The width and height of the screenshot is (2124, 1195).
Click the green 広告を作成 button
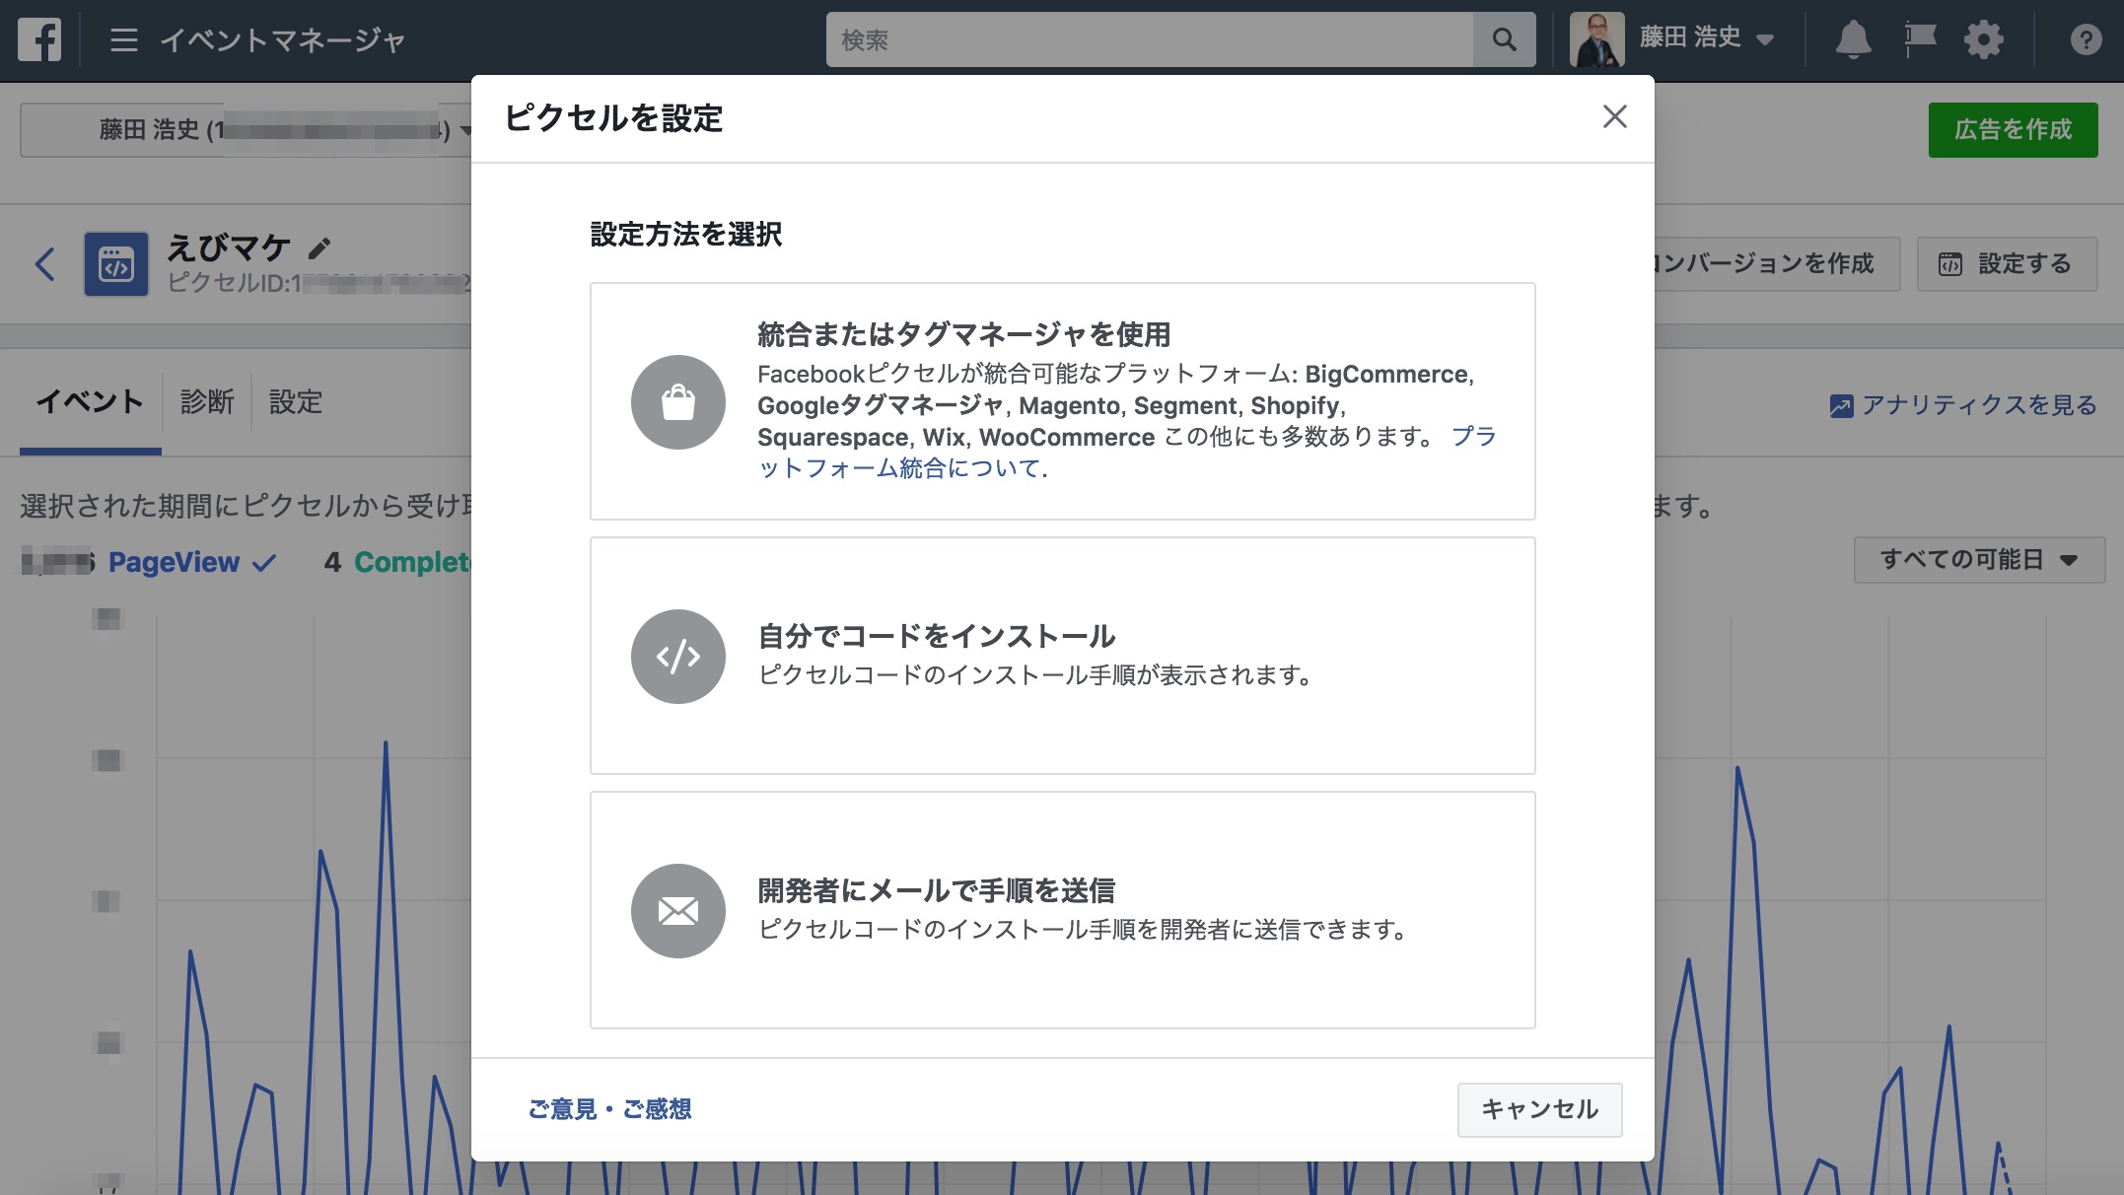coord(2013,129)
